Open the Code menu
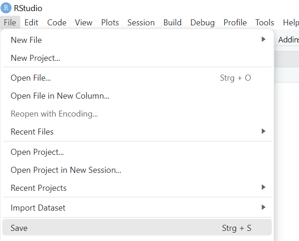This screenshot has height=241, width=299. tap(57, 23)
